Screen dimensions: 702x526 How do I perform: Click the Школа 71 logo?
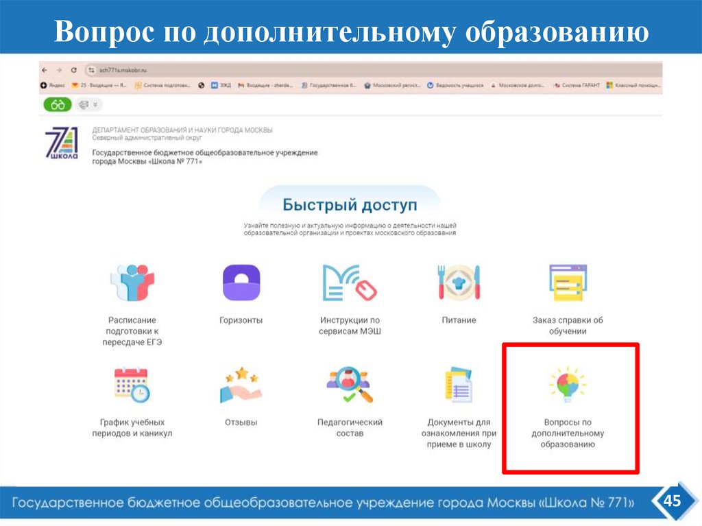coord(63,143)
